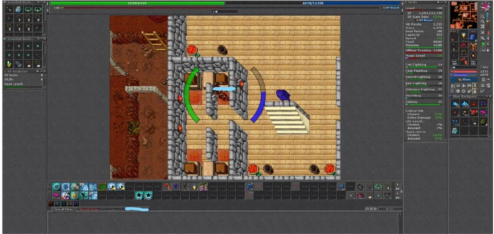Image resolution: width=494 pixels, height=234 pixels.
Task: Collapse the equipment panel minus toggle
Action: pyautogui.click(x=451, y=31)
